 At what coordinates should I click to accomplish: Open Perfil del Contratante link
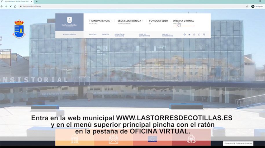point(144,35)
